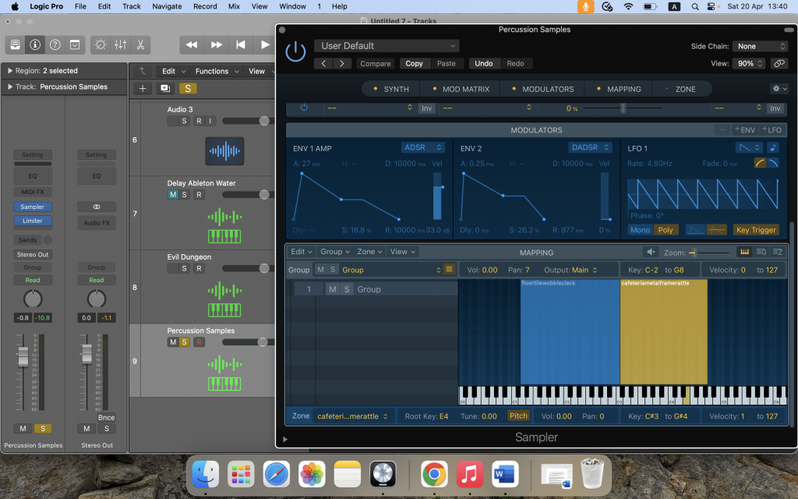Open the LFO 1 waveform dropdown
The height and width of the screenshot is (499, 798).
[749, 147]
